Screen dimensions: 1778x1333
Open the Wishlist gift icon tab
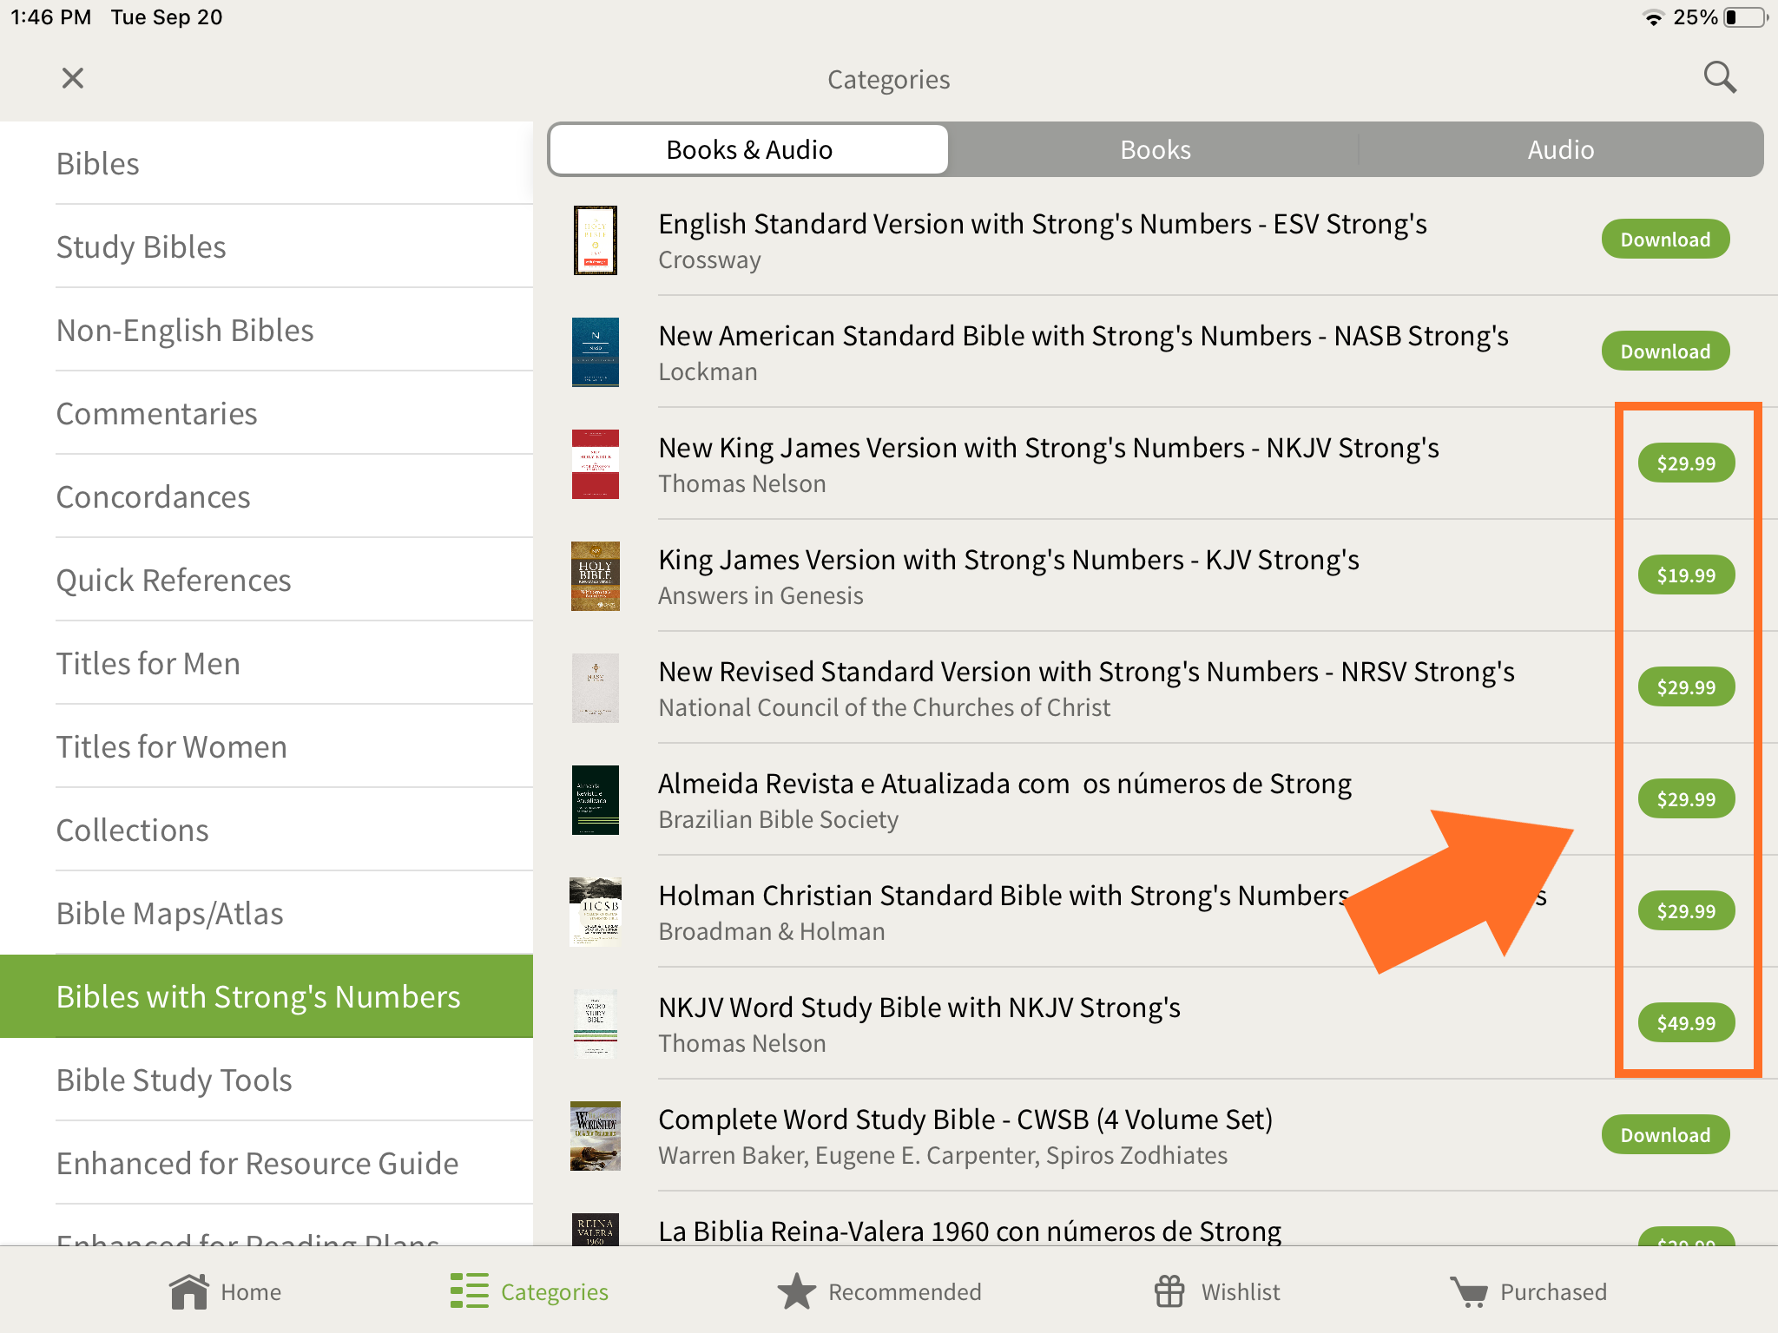point(1217,1291)
